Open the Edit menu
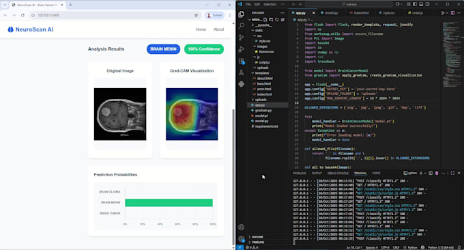Image resolution: width=464 pixels, height=250 pixels. tap(257, 4)
